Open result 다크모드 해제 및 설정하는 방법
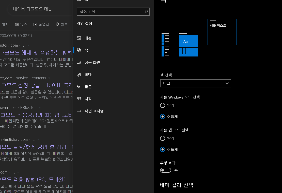This screenshot has height=193, width=282. tap(36, 52)
